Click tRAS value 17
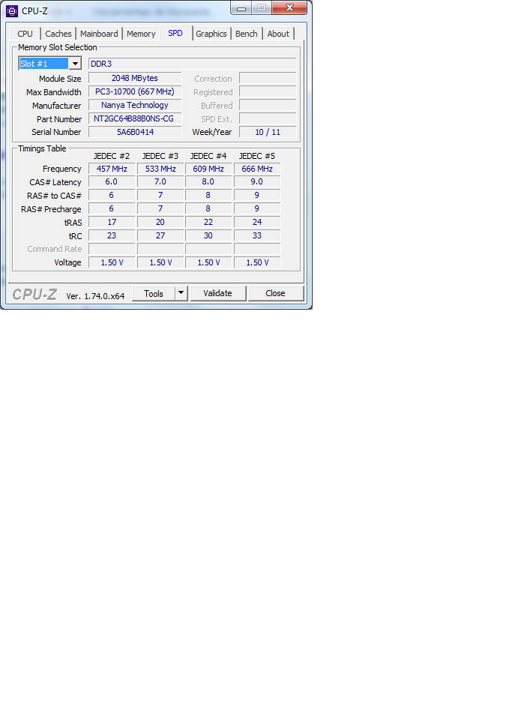This screenshot has width=509, height=701. (x=112, y=222)
